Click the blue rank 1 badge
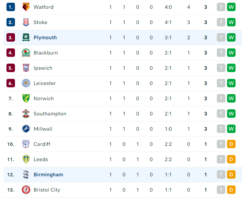Image resolution: width=242 pixels, height=199 pixels. coord(11,7)
